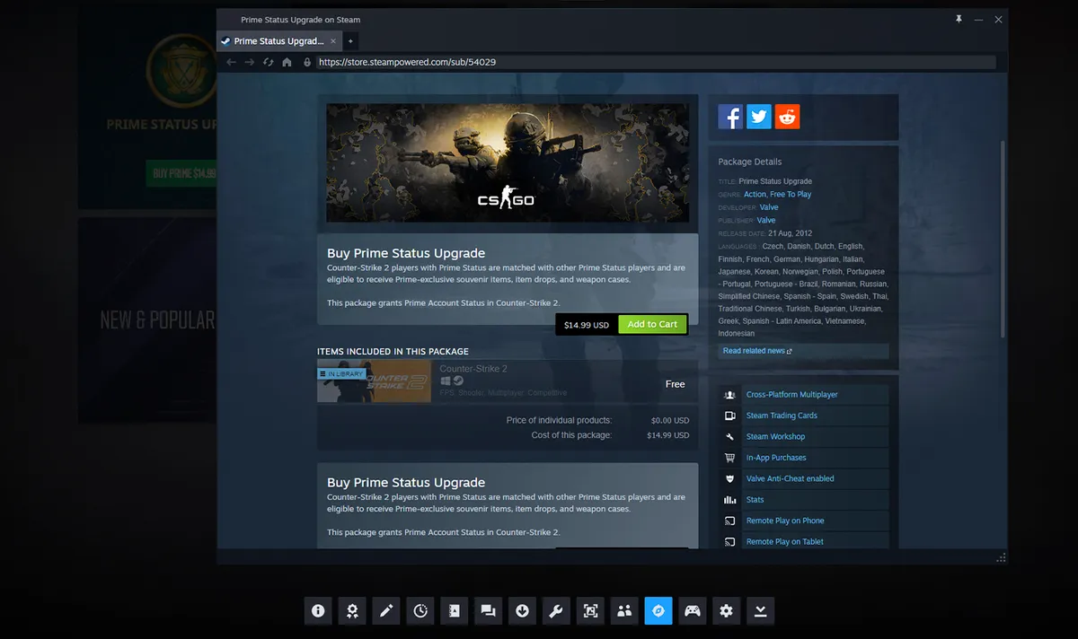Screen dimensions: 1078x639
Task: Click the browser forward arrow
Action: click(249, 62)
